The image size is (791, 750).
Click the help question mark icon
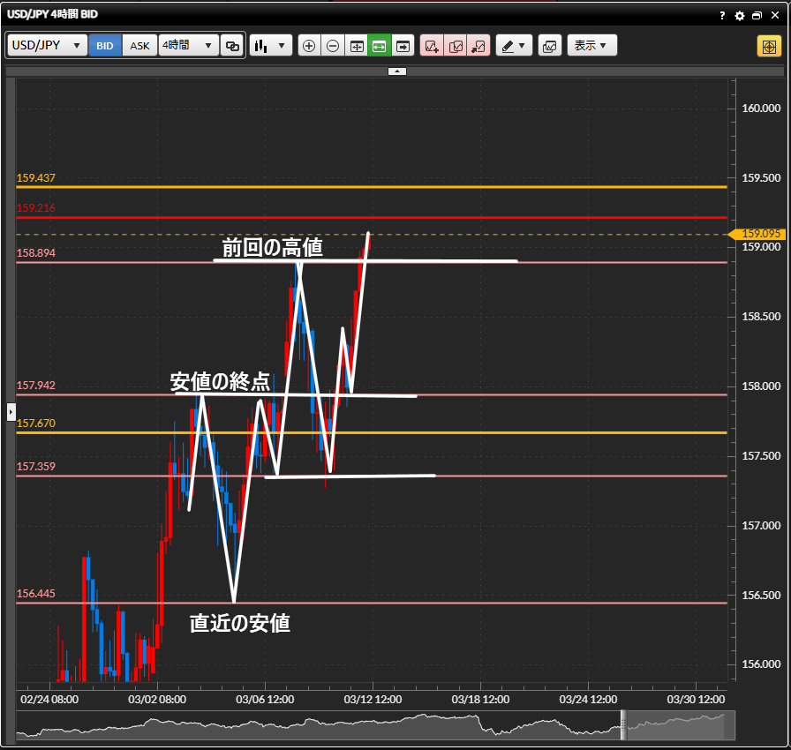722,16
